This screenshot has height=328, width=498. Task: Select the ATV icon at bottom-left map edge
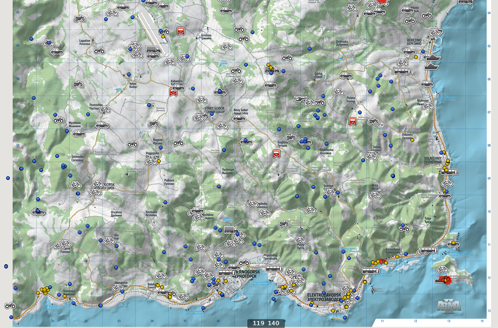pyautogui.click(x=10, y=306)
